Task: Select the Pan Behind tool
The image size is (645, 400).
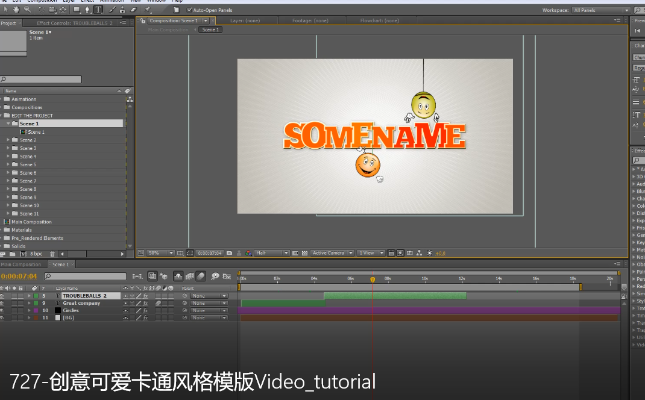Action: coord(63,10)
